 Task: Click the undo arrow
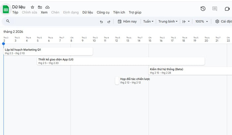(x=101, y=21)
